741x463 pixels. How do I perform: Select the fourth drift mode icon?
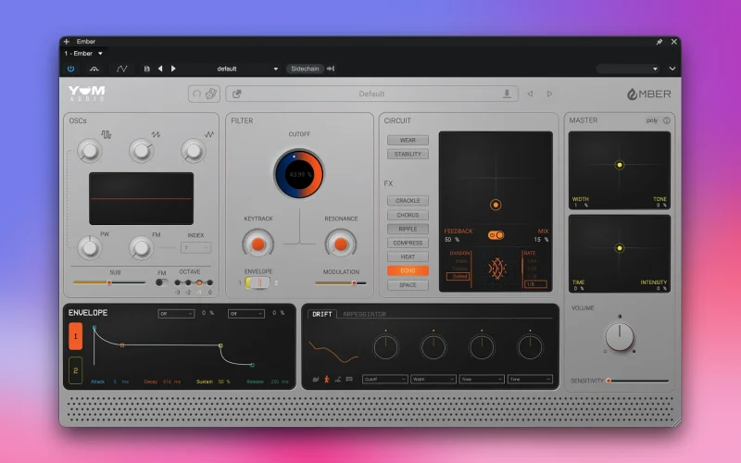349,380
